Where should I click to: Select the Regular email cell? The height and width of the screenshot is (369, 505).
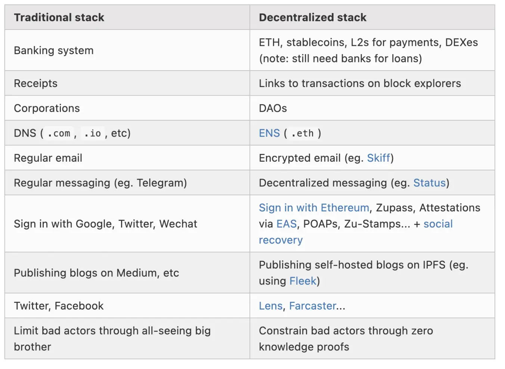[x=48, y=158]
